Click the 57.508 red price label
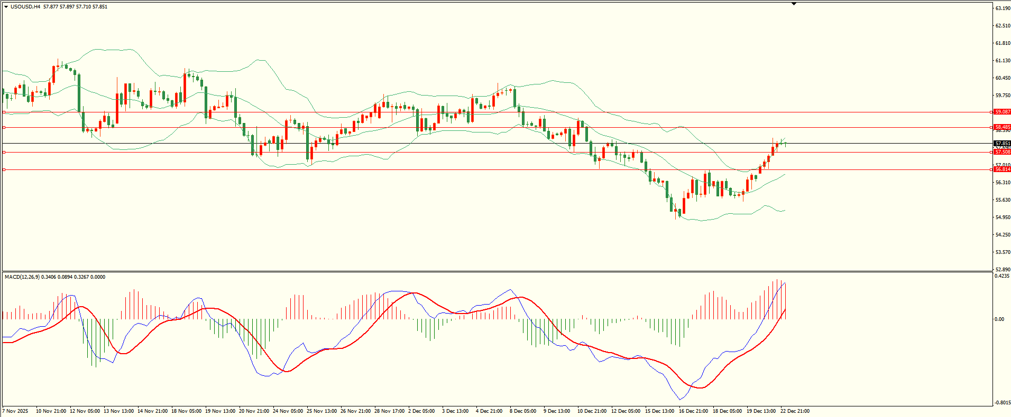This screenshot has height=417, width=1011. [1002, 152]
